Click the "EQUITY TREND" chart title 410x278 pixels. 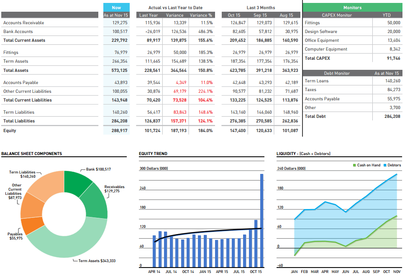153,154
